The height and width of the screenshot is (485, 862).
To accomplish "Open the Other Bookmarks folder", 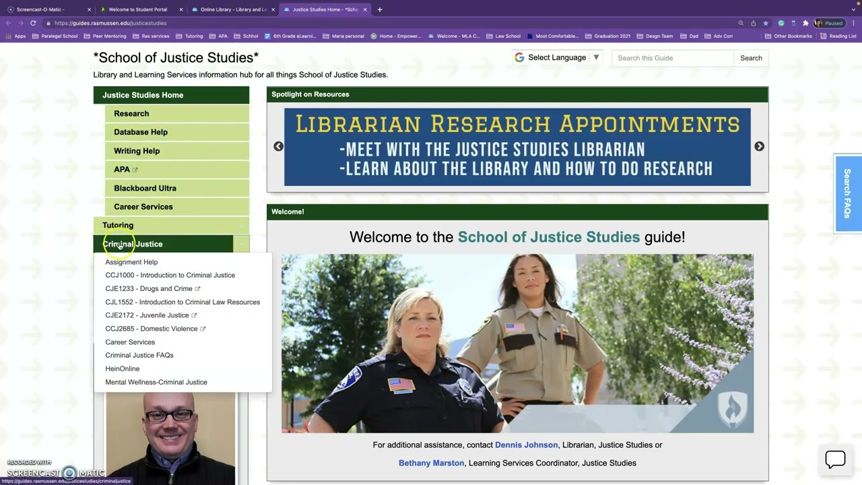I will click(x=789, y=36).
